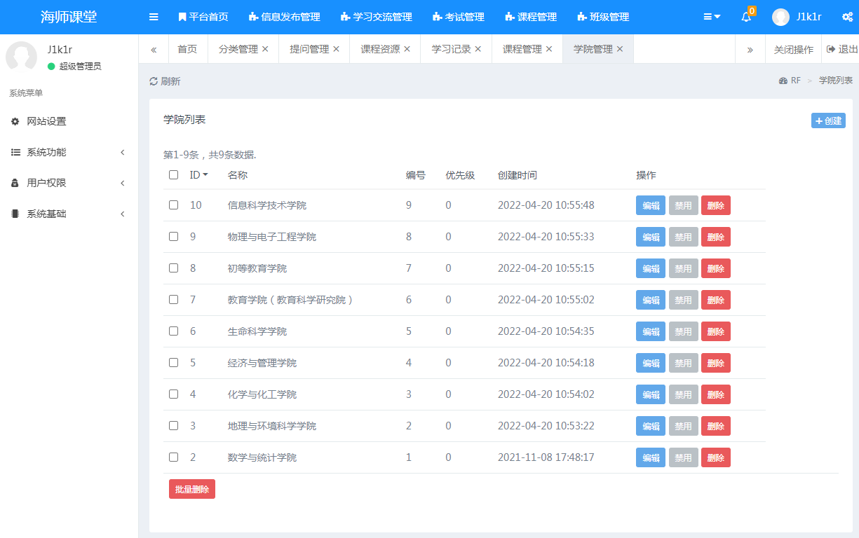Screen dimensions: 859x538
Task: Open the settings gears icon in header
Action: click(x=847, y=17)
